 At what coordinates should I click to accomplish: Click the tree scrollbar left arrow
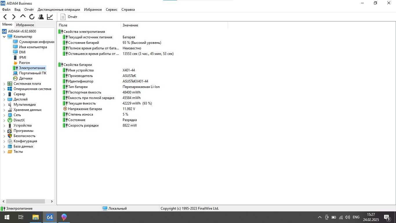3,201
